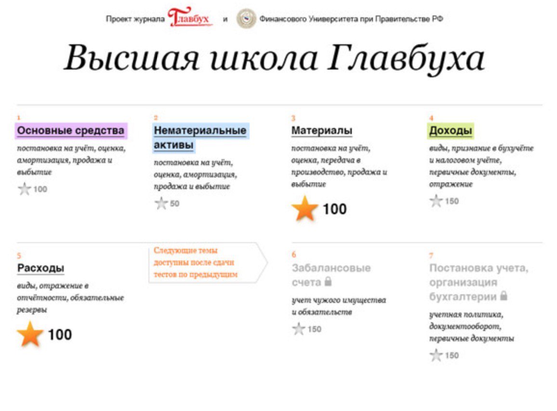Click the description виды, отражение в отчётности
Screen dimensions: 557x411
tap(70, 298)
